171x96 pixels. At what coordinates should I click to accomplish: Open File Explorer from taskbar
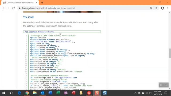pyautogui.click(x=35, y=93)
